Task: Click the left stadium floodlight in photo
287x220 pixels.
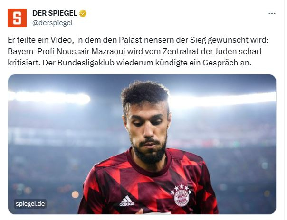Action: pyautogui.click(x=49, y=98)
